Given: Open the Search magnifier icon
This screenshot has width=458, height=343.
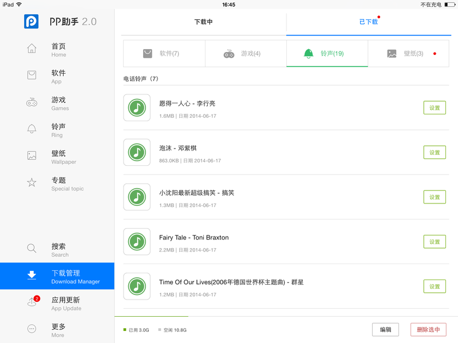Looking at the screenshot, I should click(31, 248).
